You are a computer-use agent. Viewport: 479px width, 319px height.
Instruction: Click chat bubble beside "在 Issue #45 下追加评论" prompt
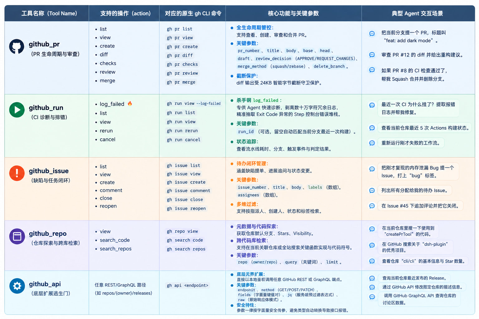(372, 206)
